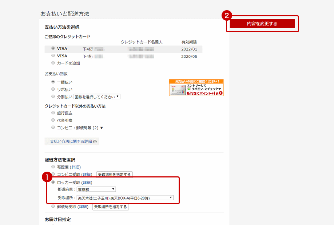Screen dimensions: 334x225
Task: Click the red 内容を変更する button
Action: pyautogui.click(x=262, y=24)
